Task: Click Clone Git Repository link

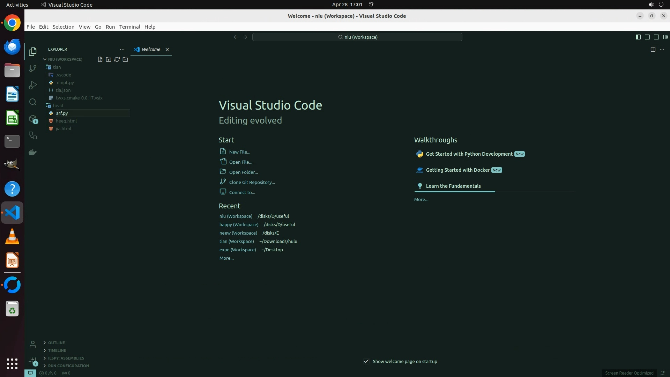Action: click(x=252, y=182)
